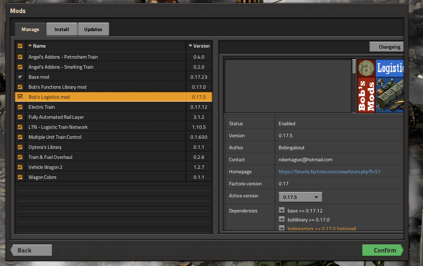This screenshot has height=266, width=423.
Task: Open the Active version 0.17.5 dropdown
Action: coord(300,197)
